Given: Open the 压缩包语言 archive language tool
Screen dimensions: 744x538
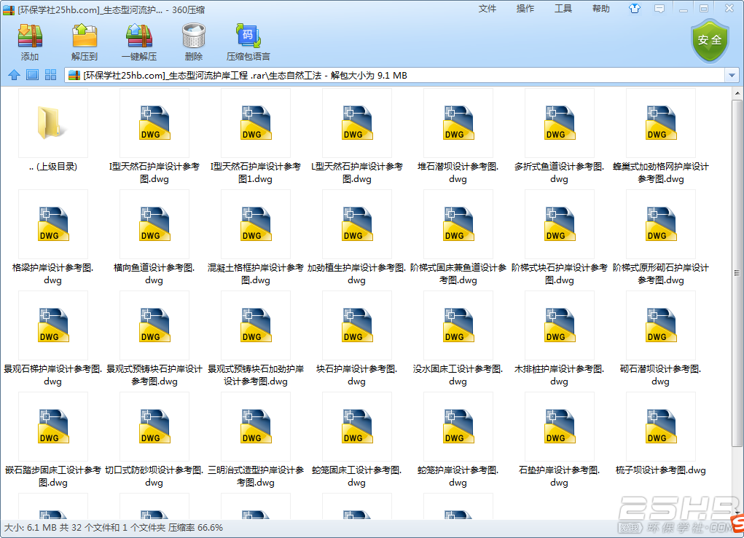Looking at the screenshot, I should (x=248, y=36).
